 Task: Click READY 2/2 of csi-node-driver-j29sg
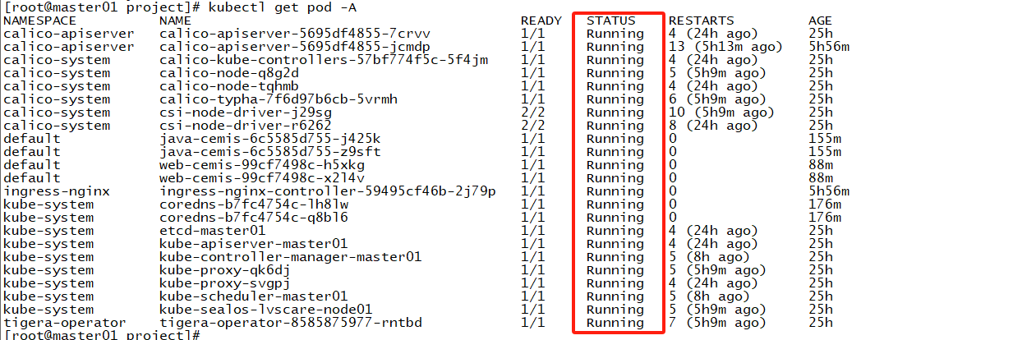[x=533, y=113]
